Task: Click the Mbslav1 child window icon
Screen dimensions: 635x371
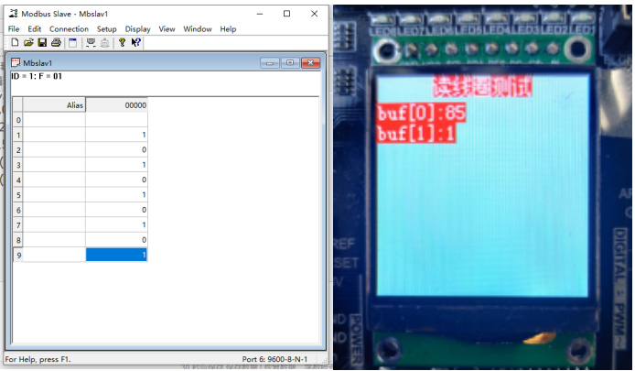Action: tap(16, 62)
